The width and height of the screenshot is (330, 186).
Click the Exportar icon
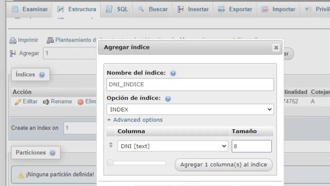coord(221,9)
